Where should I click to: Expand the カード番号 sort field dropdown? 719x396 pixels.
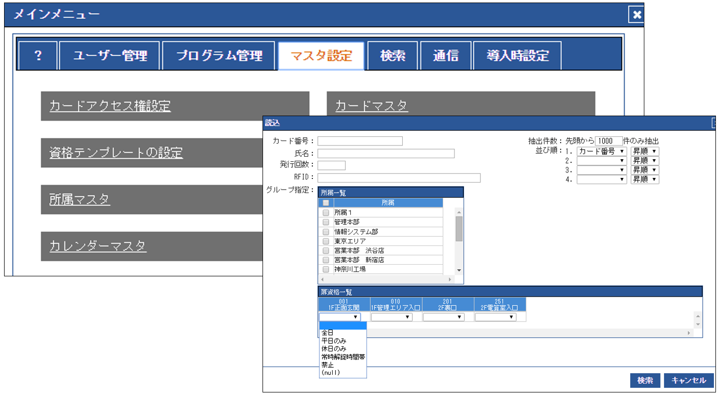(x=602, y=152)
